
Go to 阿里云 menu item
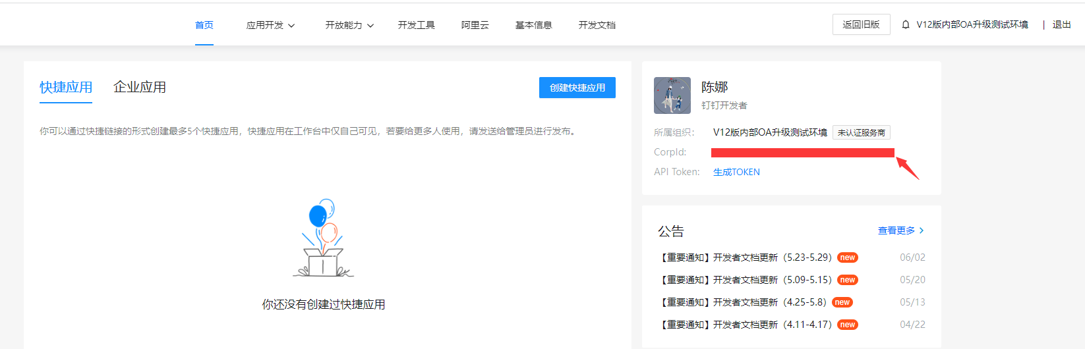tap(475, 25)
